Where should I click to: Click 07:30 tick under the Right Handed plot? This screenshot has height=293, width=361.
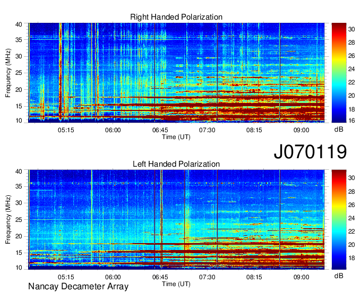[x=207, y=130]
